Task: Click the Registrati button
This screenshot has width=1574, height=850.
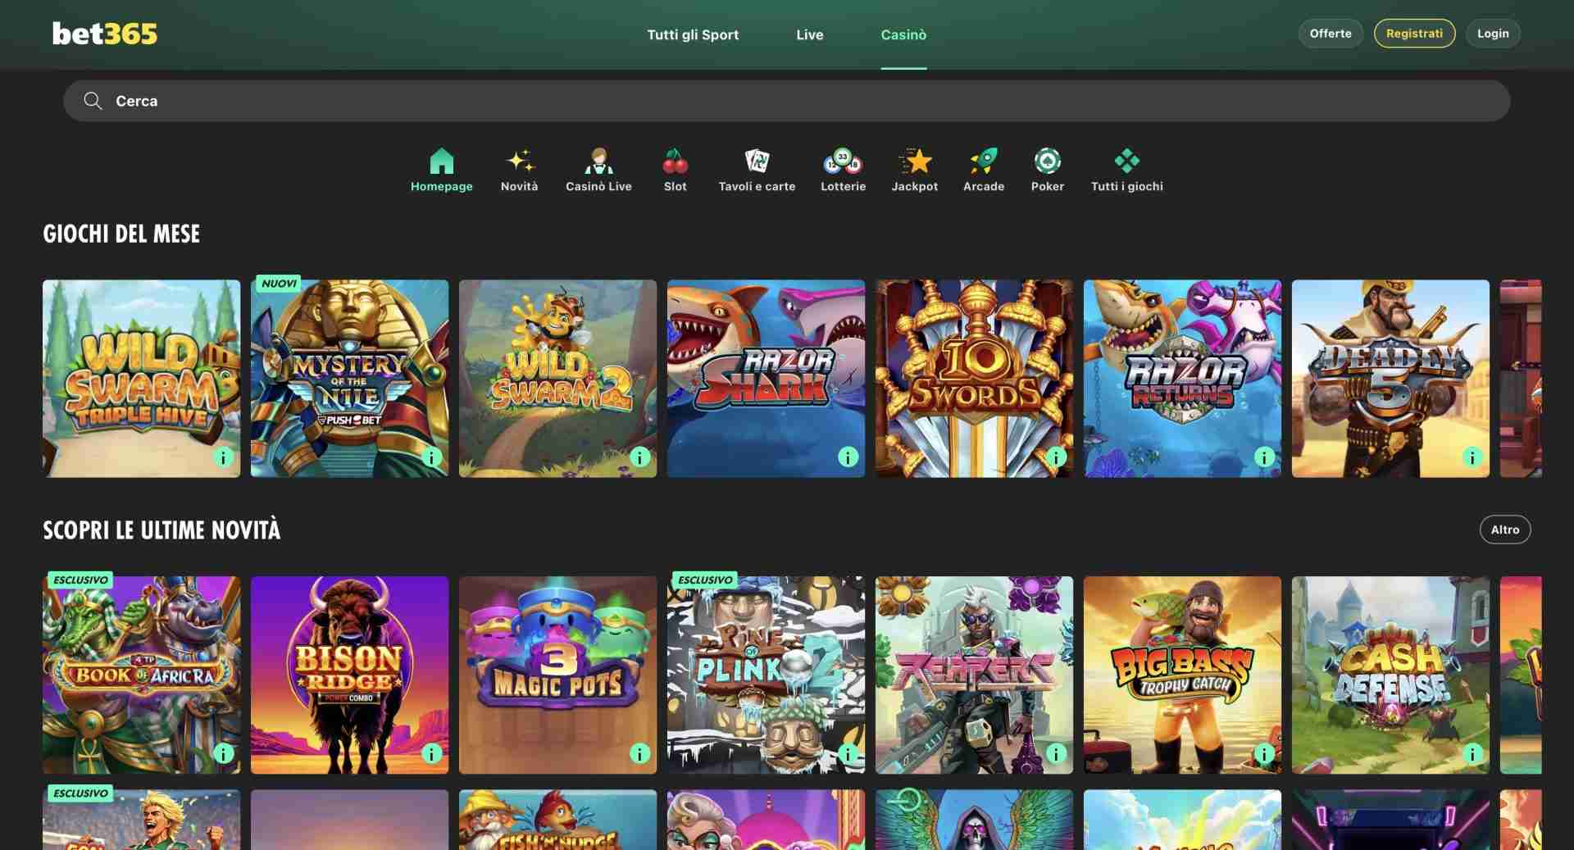Action: click(1414, 34)
